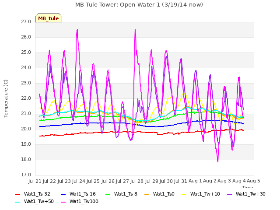Click the green Wat1_Ts-8 legend swatch
Image resolution: width=280 pixels, height=210 pixels.
[x=108, y=194]
